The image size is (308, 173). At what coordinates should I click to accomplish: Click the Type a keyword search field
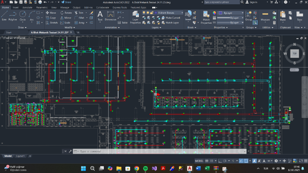[221, 2]
